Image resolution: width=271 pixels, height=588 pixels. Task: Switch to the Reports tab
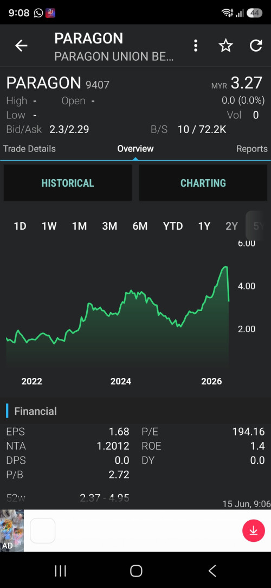252,149
